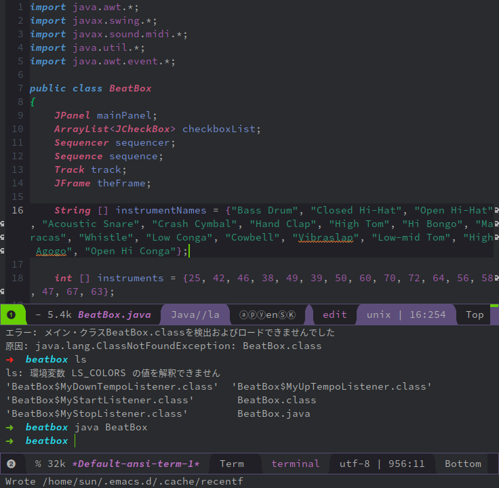Place cursor at terminal prompt after last 'beatbox'

click(75, 441)
